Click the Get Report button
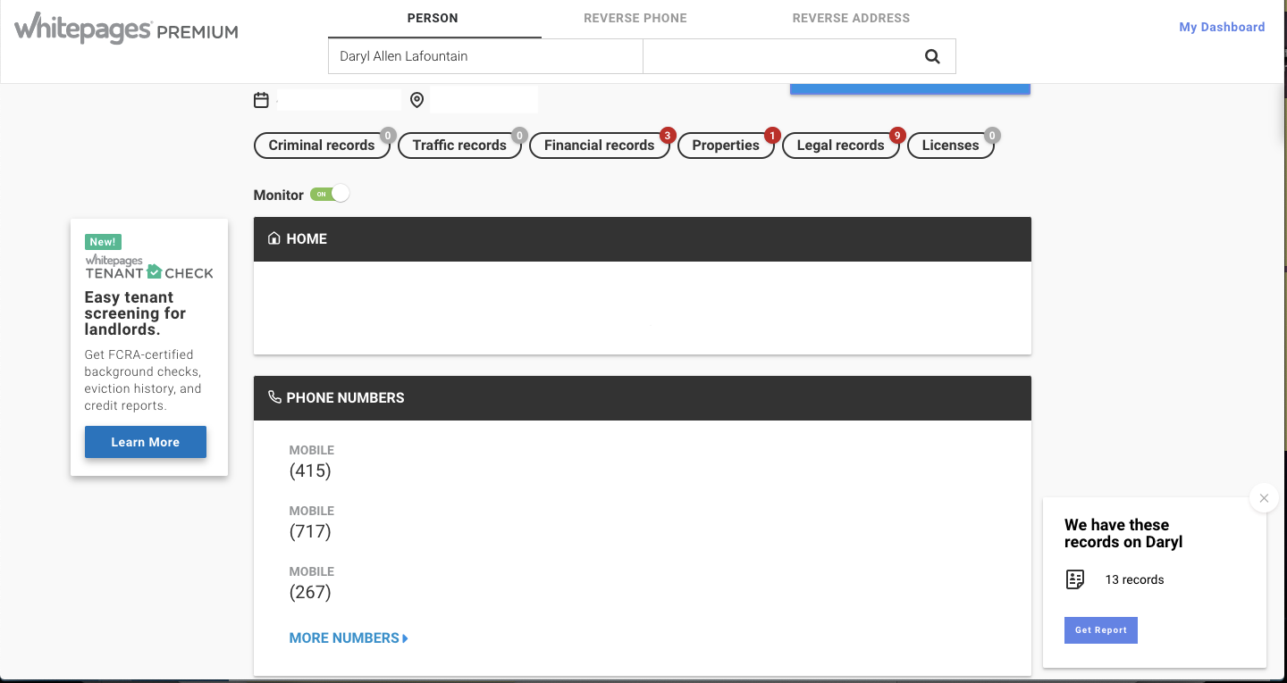1287x683 pixels. pyautogui.click(x=1101, y=630)
